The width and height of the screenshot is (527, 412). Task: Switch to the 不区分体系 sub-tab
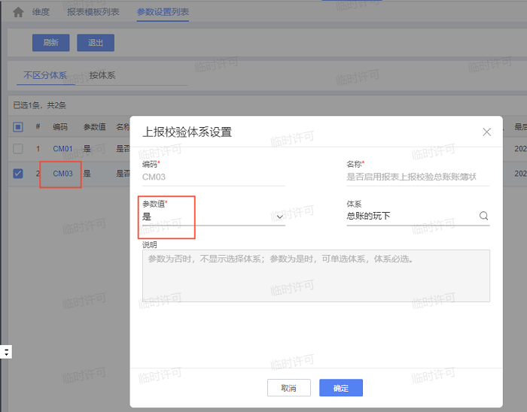(45, 75)
